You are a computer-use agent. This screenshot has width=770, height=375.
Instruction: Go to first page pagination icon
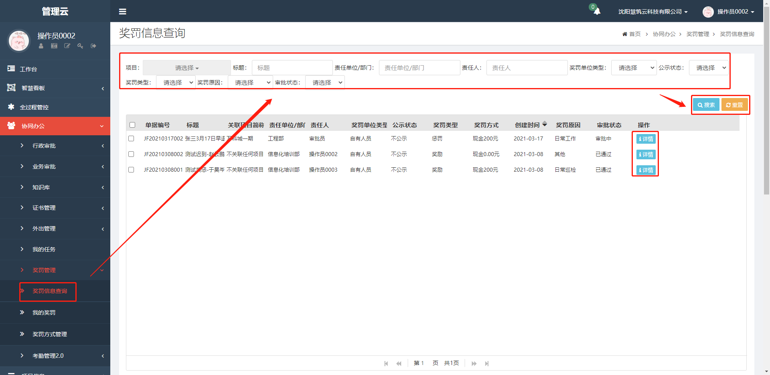[386, 363]
